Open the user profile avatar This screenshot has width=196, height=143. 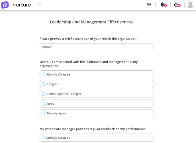190,5
